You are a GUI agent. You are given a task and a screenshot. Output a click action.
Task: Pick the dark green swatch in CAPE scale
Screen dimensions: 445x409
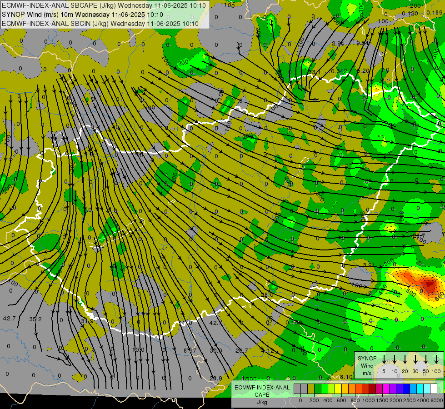[x=318, y=389]
